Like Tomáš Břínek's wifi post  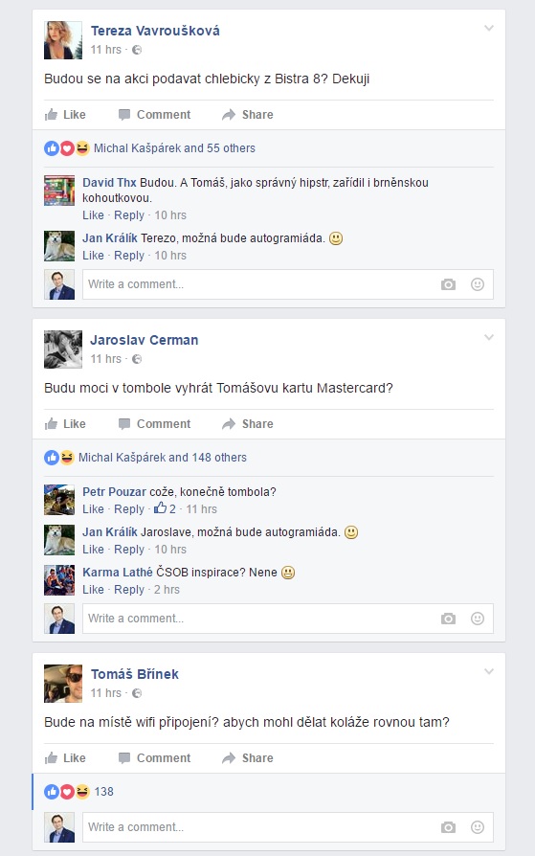(x=65, y=758)
